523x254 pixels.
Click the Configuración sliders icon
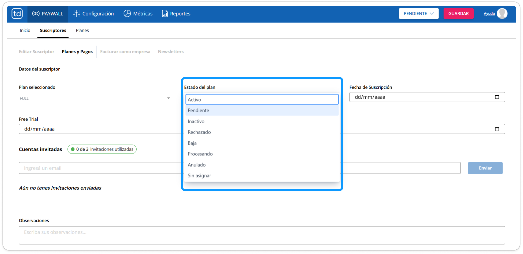pos(76,13)
